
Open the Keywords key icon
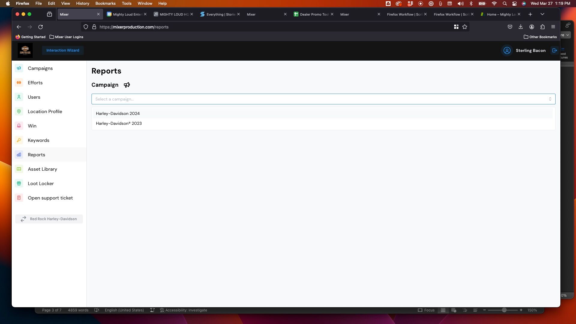tap(19, 140)
